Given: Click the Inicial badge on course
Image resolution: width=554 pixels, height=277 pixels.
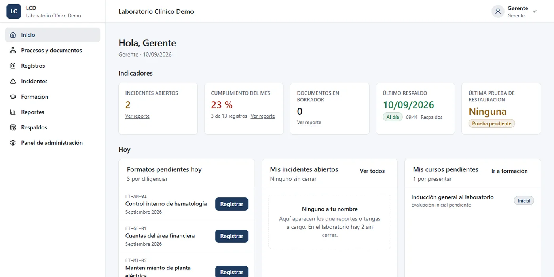Looking at the screenshot, I should coord(524,201).
